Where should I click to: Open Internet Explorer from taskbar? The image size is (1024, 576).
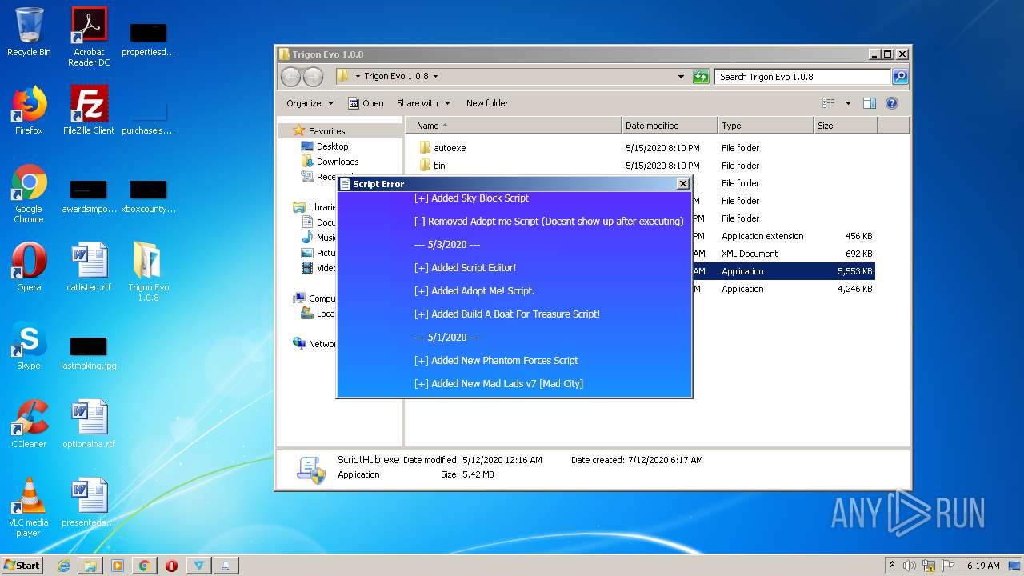coord(63,566)
